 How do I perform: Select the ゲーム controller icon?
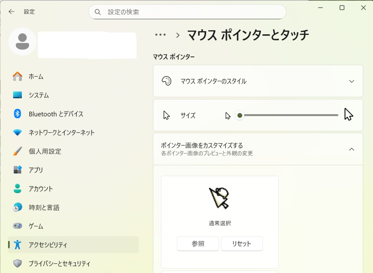pos(17,226)
